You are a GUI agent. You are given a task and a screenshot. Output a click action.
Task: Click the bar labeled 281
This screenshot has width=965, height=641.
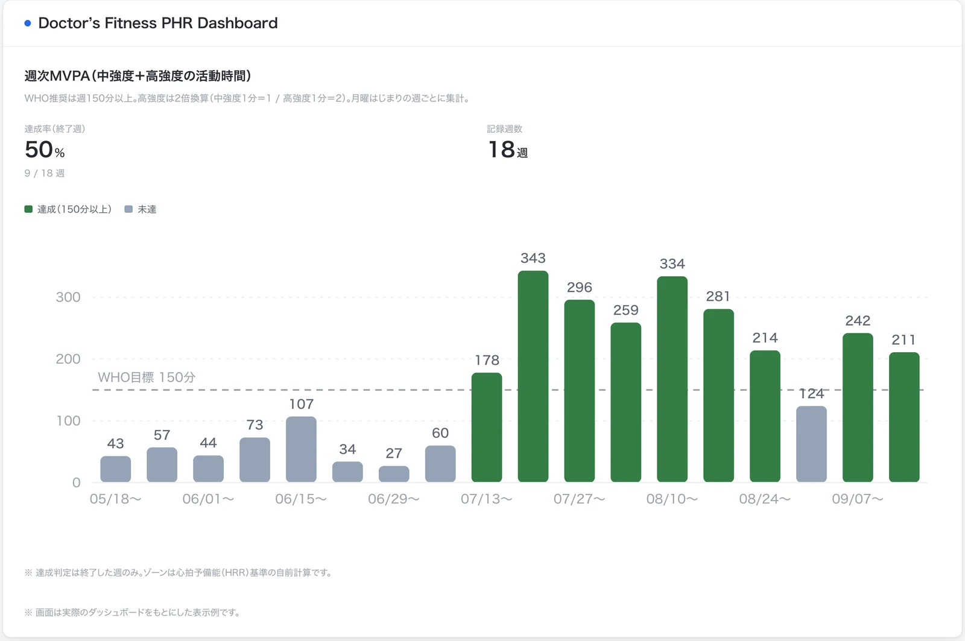(x=719, y=396)
